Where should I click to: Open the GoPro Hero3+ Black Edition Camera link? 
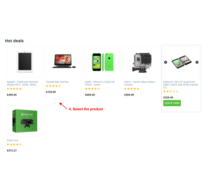139,83
